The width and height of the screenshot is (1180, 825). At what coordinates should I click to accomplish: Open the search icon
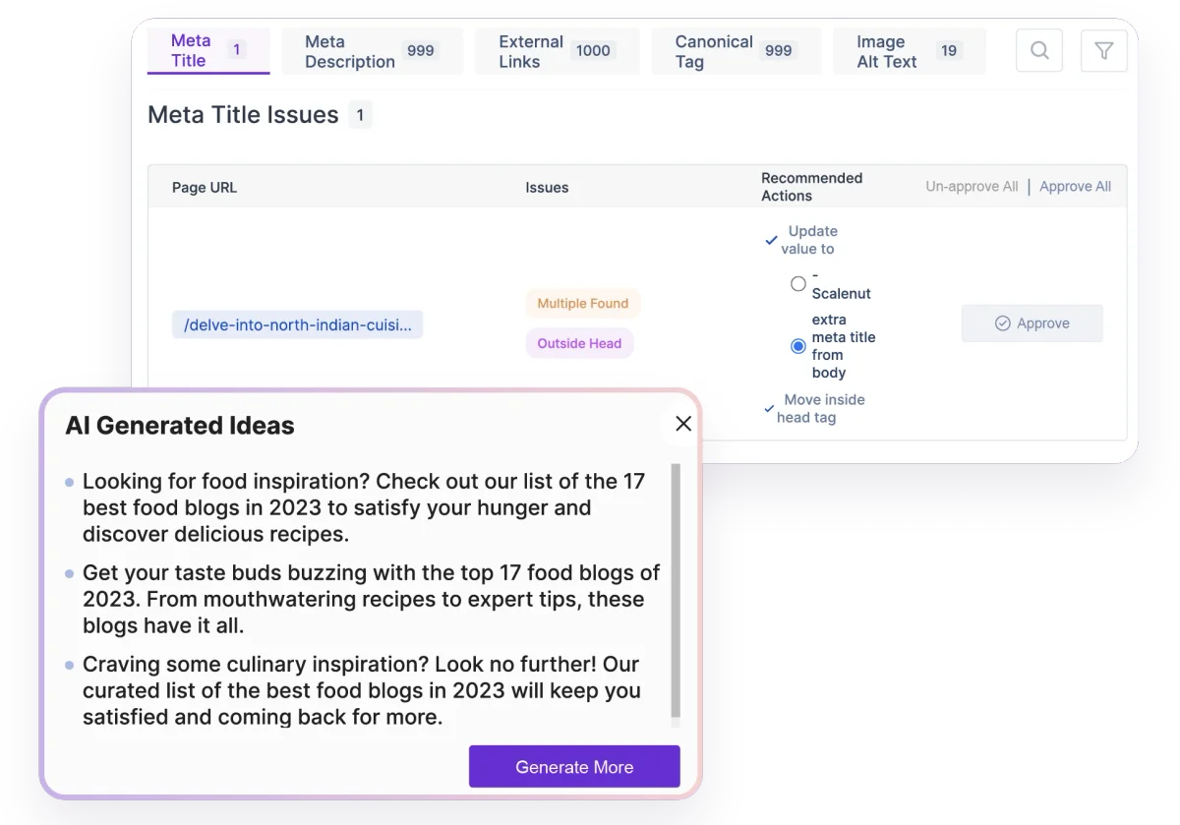pyautogui.click(x=1038, y=50)
